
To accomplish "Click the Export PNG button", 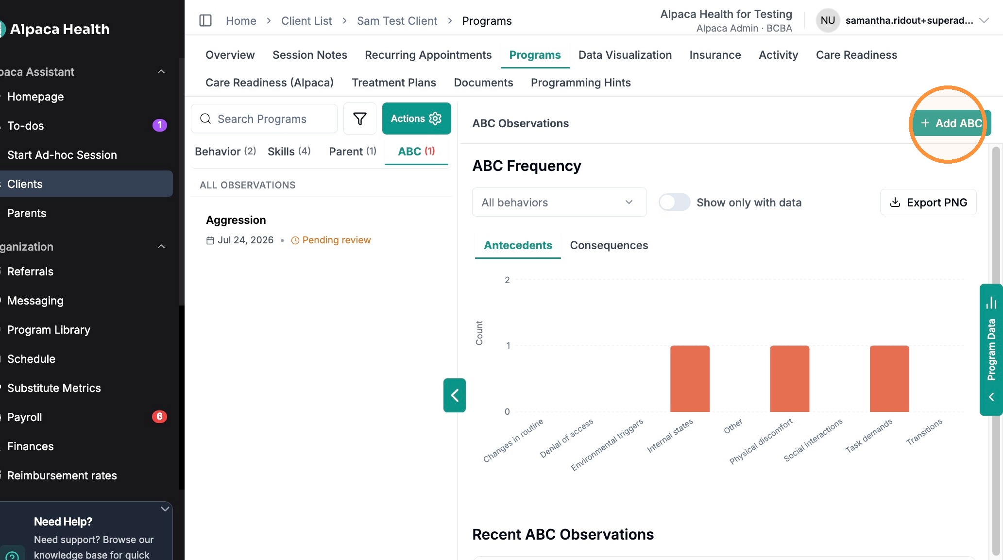I will 928,202.
